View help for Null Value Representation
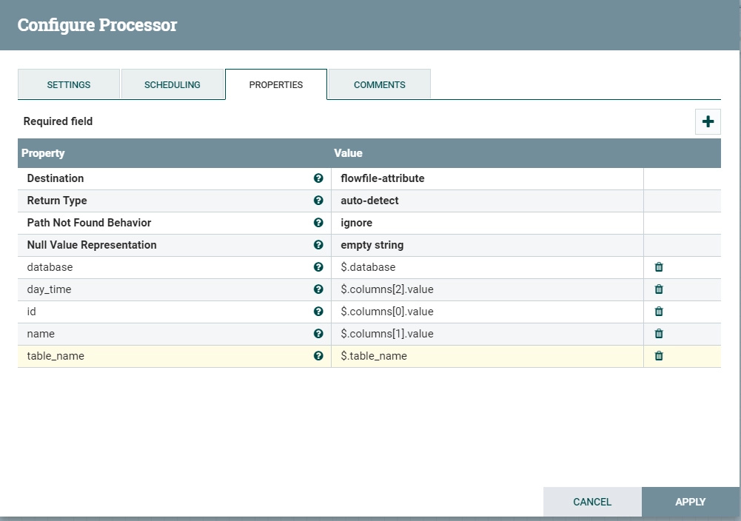Image resolution: width=741 pixels, height=521 pixels. point(318,245)
